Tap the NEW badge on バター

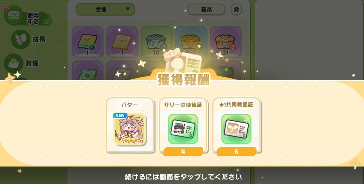pos(120,115)
